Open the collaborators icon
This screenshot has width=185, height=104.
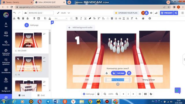147,13
